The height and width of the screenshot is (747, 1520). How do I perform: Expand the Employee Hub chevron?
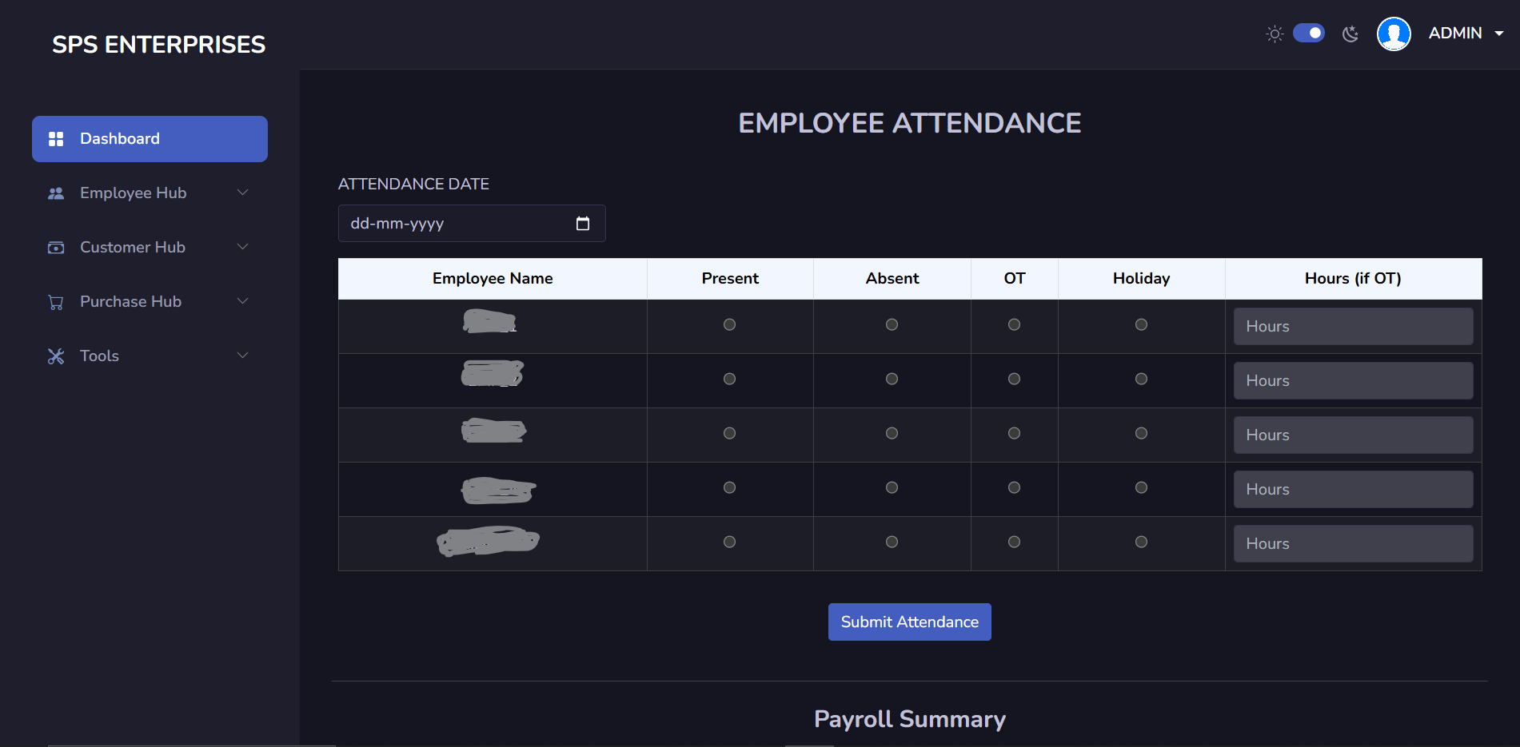click(x=243, y=193)
